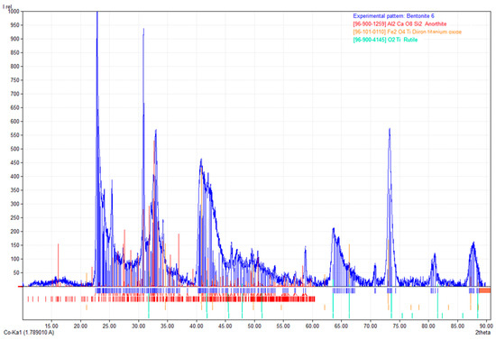Click the top of the peak near 63.5 degrees
Viewport: 496px width, 340px height.
click(334, 228)
